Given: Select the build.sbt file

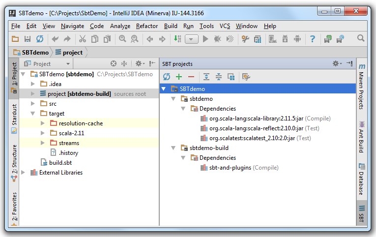Looking at the screenshot, I should click(60, 163).
